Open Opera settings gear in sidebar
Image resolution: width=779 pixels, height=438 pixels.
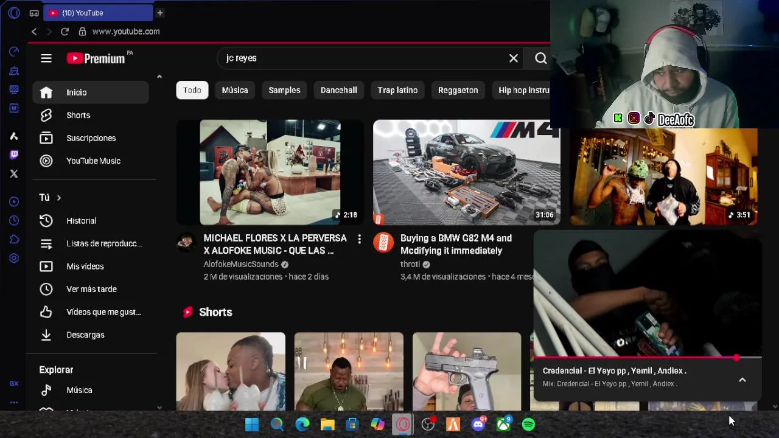pyautogui.click(x=14, y=259)
